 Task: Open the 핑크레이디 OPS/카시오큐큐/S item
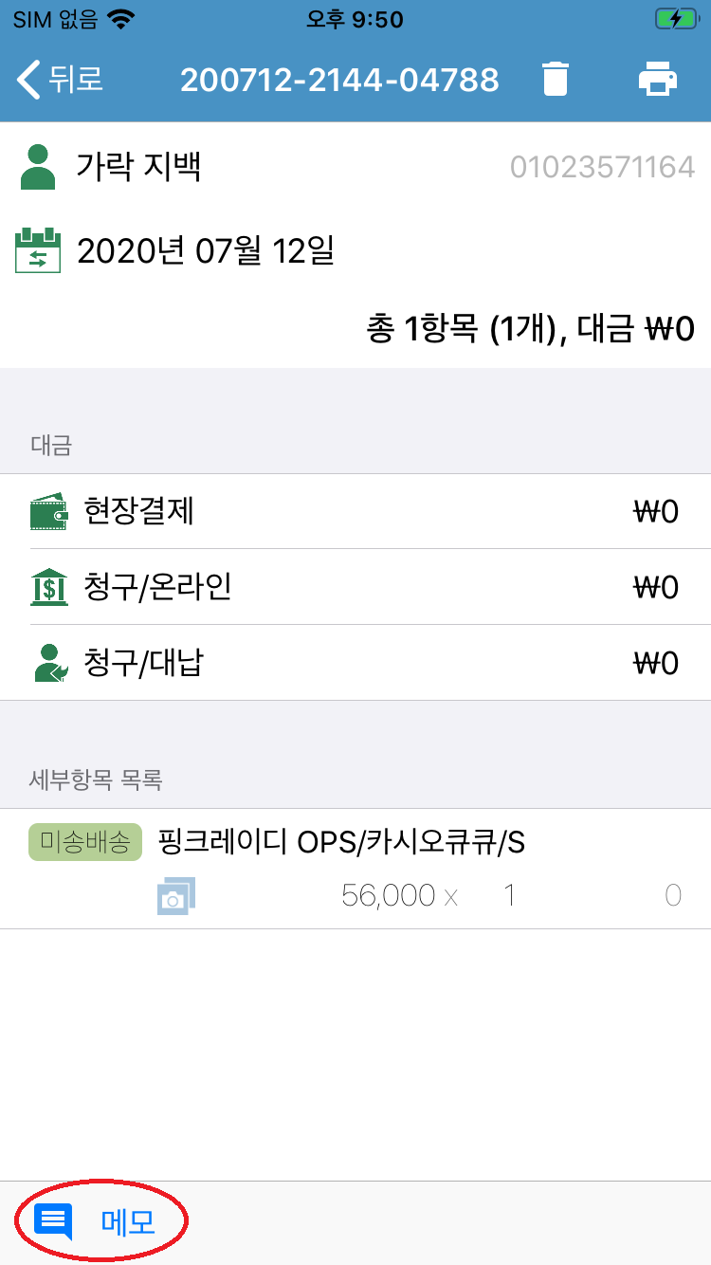[341, 842]
